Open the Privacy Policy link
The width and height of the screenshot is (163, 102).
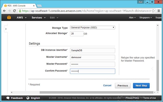pos(132,98)
